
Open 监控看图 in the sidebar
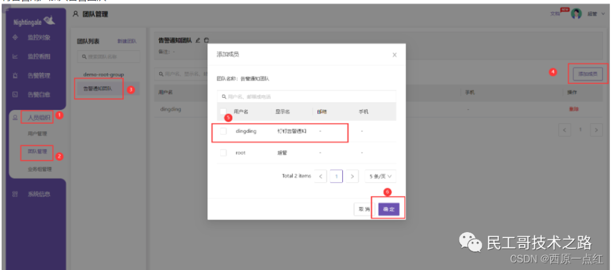(x=39, y=57)
